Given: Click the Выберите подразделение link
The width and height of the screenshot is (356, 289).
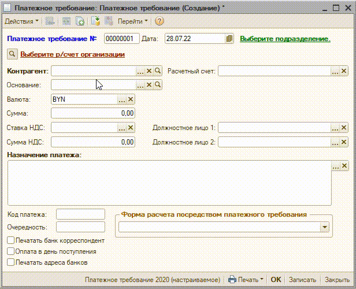Looking at the screenshot, I should [x=285, y=39].
